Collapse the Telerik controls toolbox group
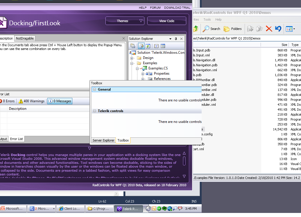The height and width of the screenshot is (217, 301). coord(94,111)
